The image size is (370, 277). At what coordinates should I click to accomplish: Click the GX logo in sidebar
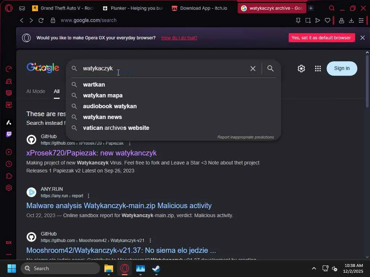pos(9,243)
